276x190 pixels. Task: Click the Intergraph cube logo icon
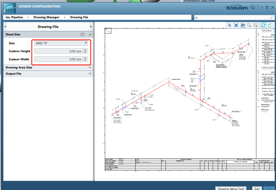click(x=253, y=7)
